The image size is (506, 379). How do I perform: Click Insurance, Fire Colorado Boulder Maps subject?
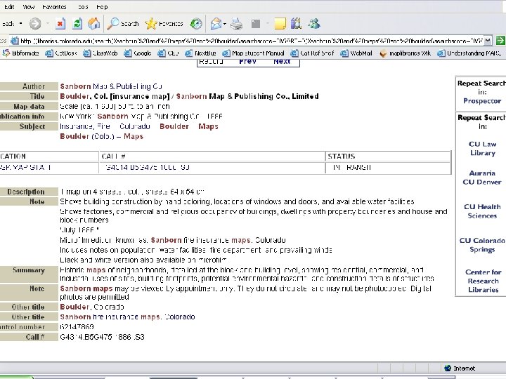139,126
